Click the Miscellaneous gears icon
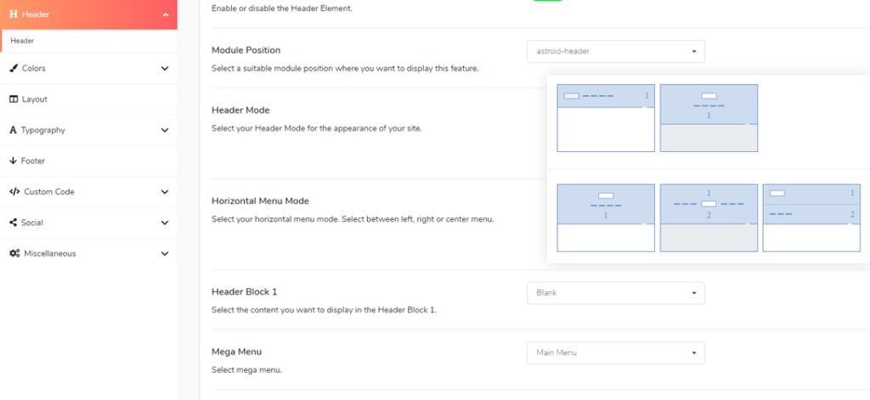 [x=15, y=254]
